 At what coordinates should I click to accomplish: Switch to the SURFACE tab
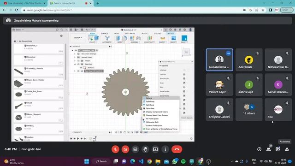pyautogui.click(x=105, y=34)
